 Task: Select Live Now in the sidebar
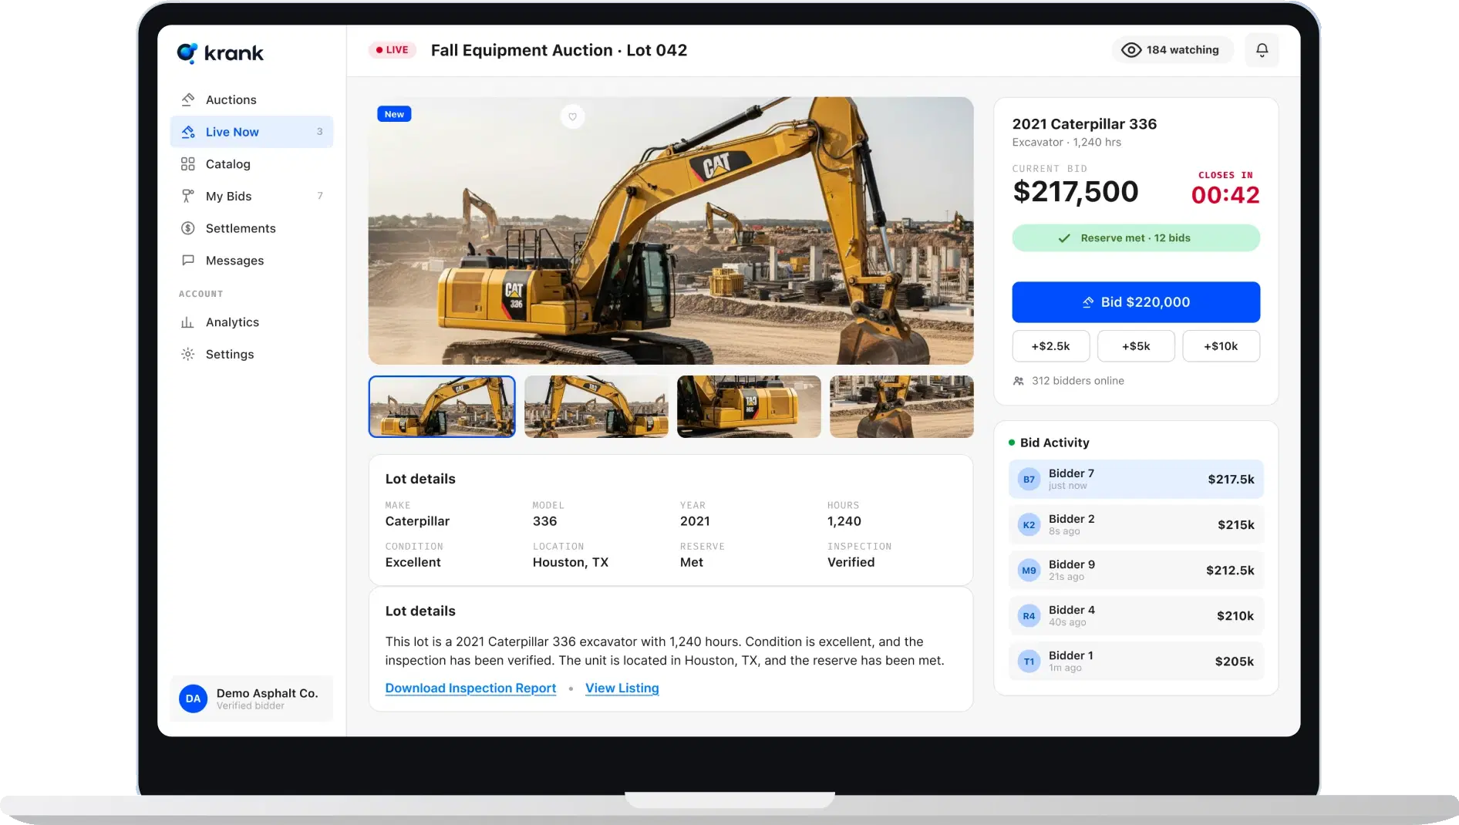[251, 132]
